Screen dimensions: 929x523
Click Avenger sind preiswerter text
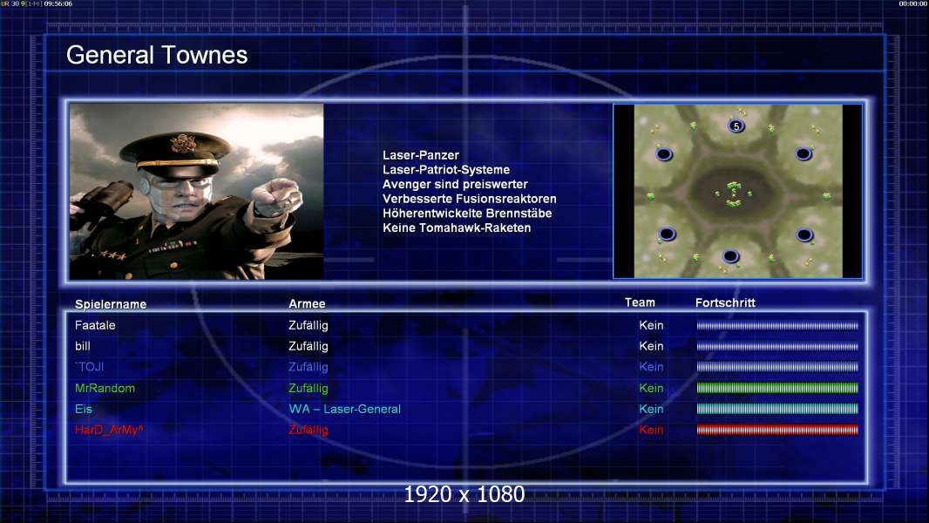tap(455, 184)
